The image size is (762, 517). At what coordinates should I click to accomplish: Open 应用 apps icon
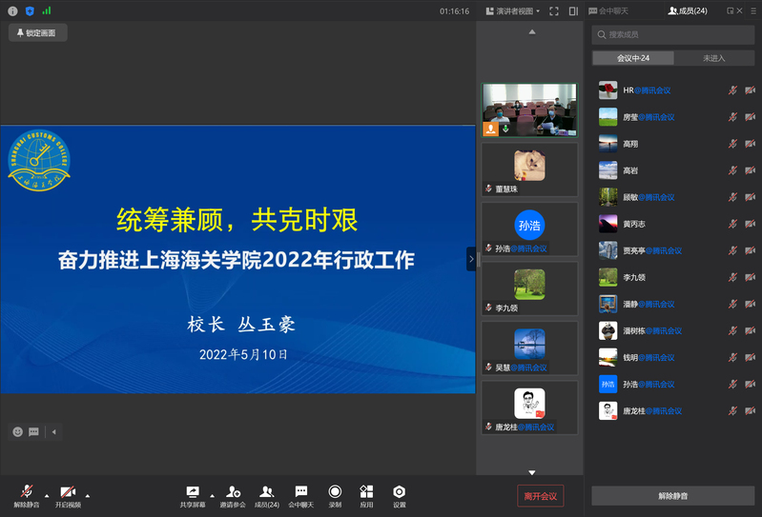click(366, 492)
